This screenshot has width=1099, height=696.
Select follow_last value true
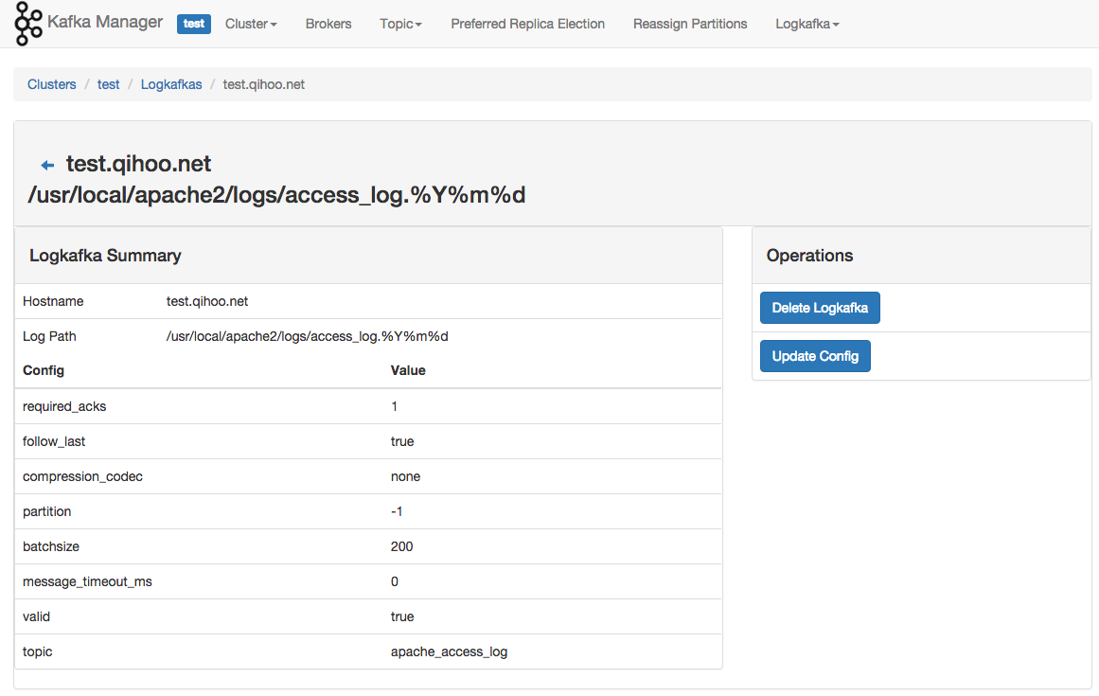click(402, 441)
